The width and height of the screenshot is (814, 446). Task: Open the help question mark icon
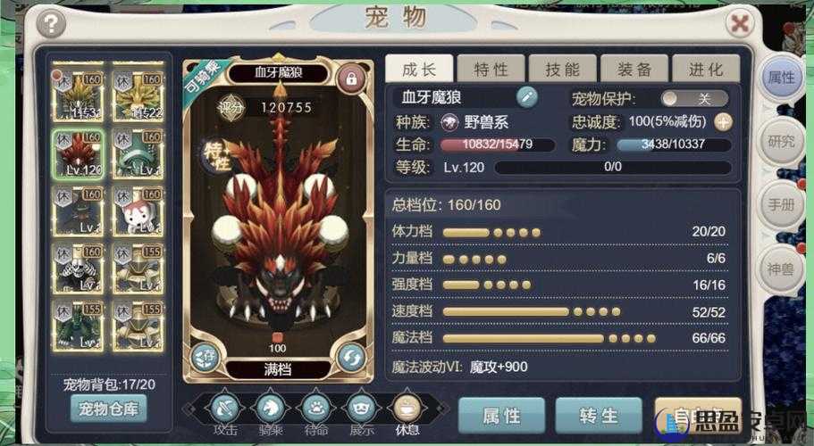coord(52,23)
